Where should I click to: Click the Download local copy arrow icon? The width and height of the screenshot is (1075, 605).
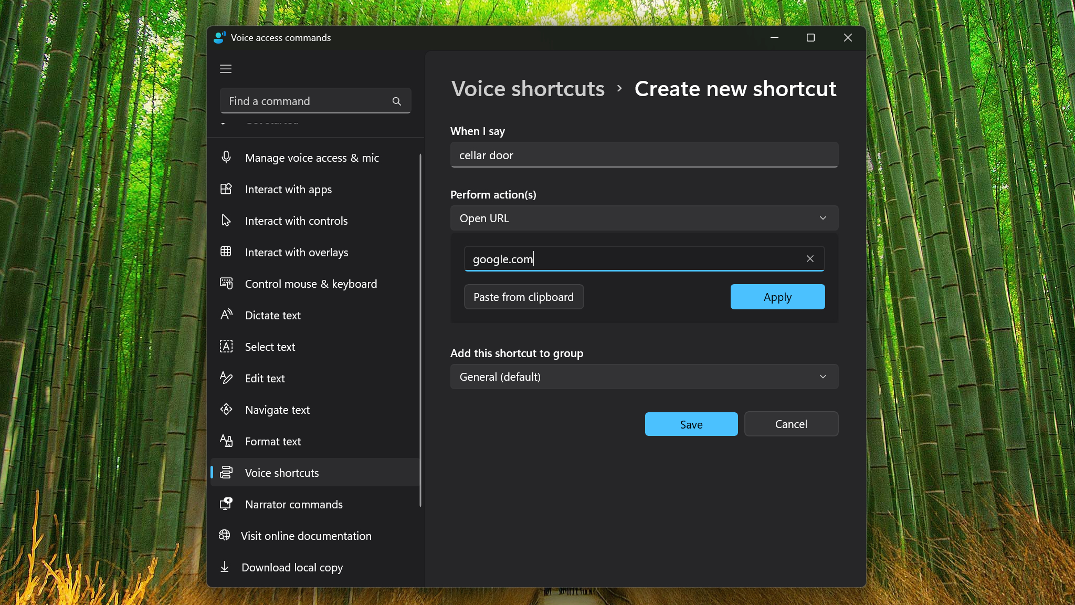[x=225, y=567]
